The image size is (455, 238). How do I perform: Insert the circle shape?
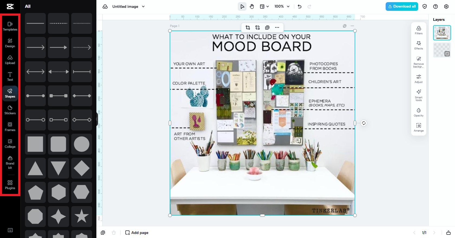click(82, 144)
